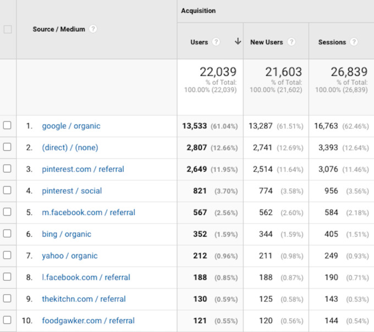Open the yahoo / organic link
374x332 pixels.
pos(70,256)
